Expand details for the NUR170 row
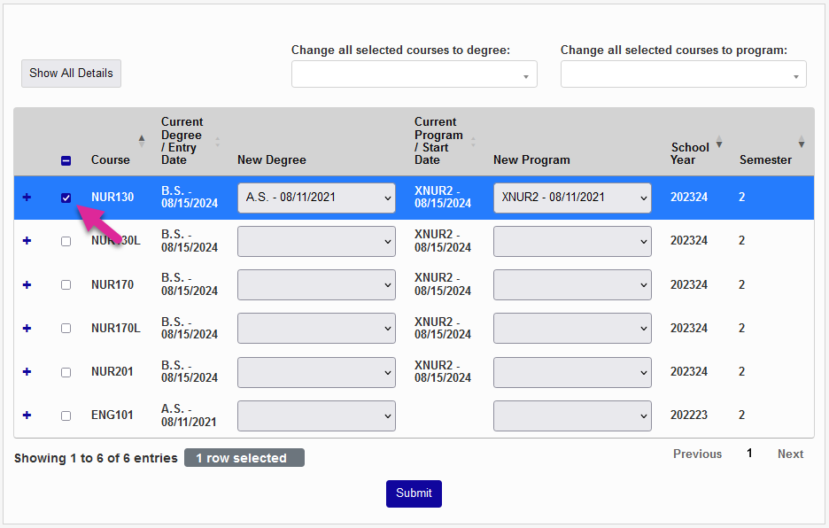The width and height of the screenshot is (829, 528). (x=26, y=284)
